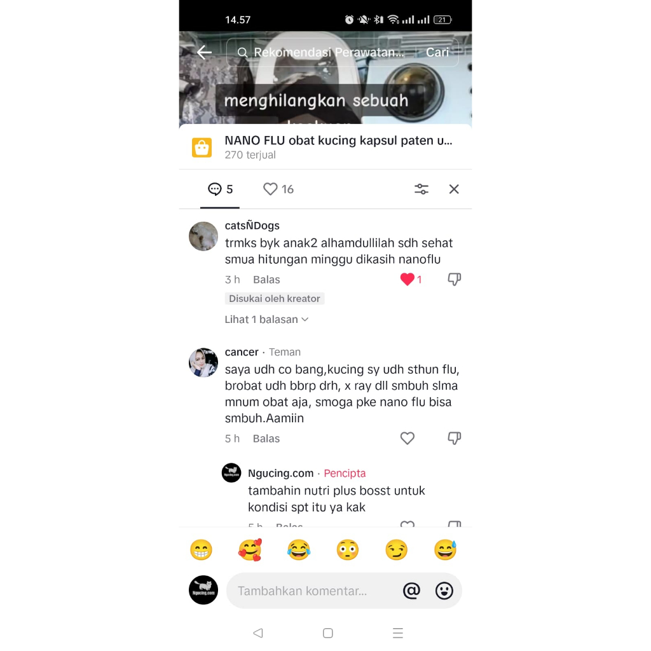The height and width of the screenshot is (651, 651).
Task: Switch to the likes tab showing 16
Action: [278, 189]
